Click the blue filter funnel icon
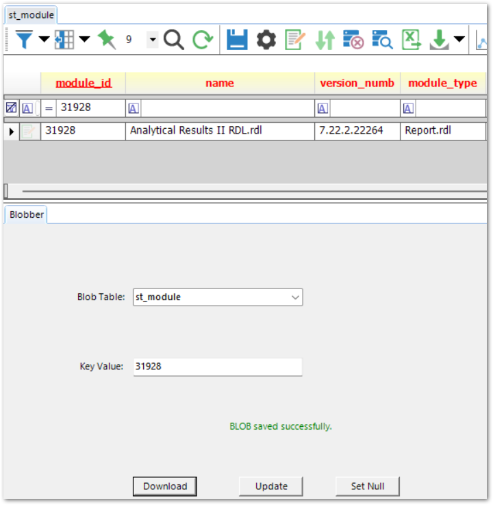The height and width of the screenshot is (505, 493). click(24, 40)
